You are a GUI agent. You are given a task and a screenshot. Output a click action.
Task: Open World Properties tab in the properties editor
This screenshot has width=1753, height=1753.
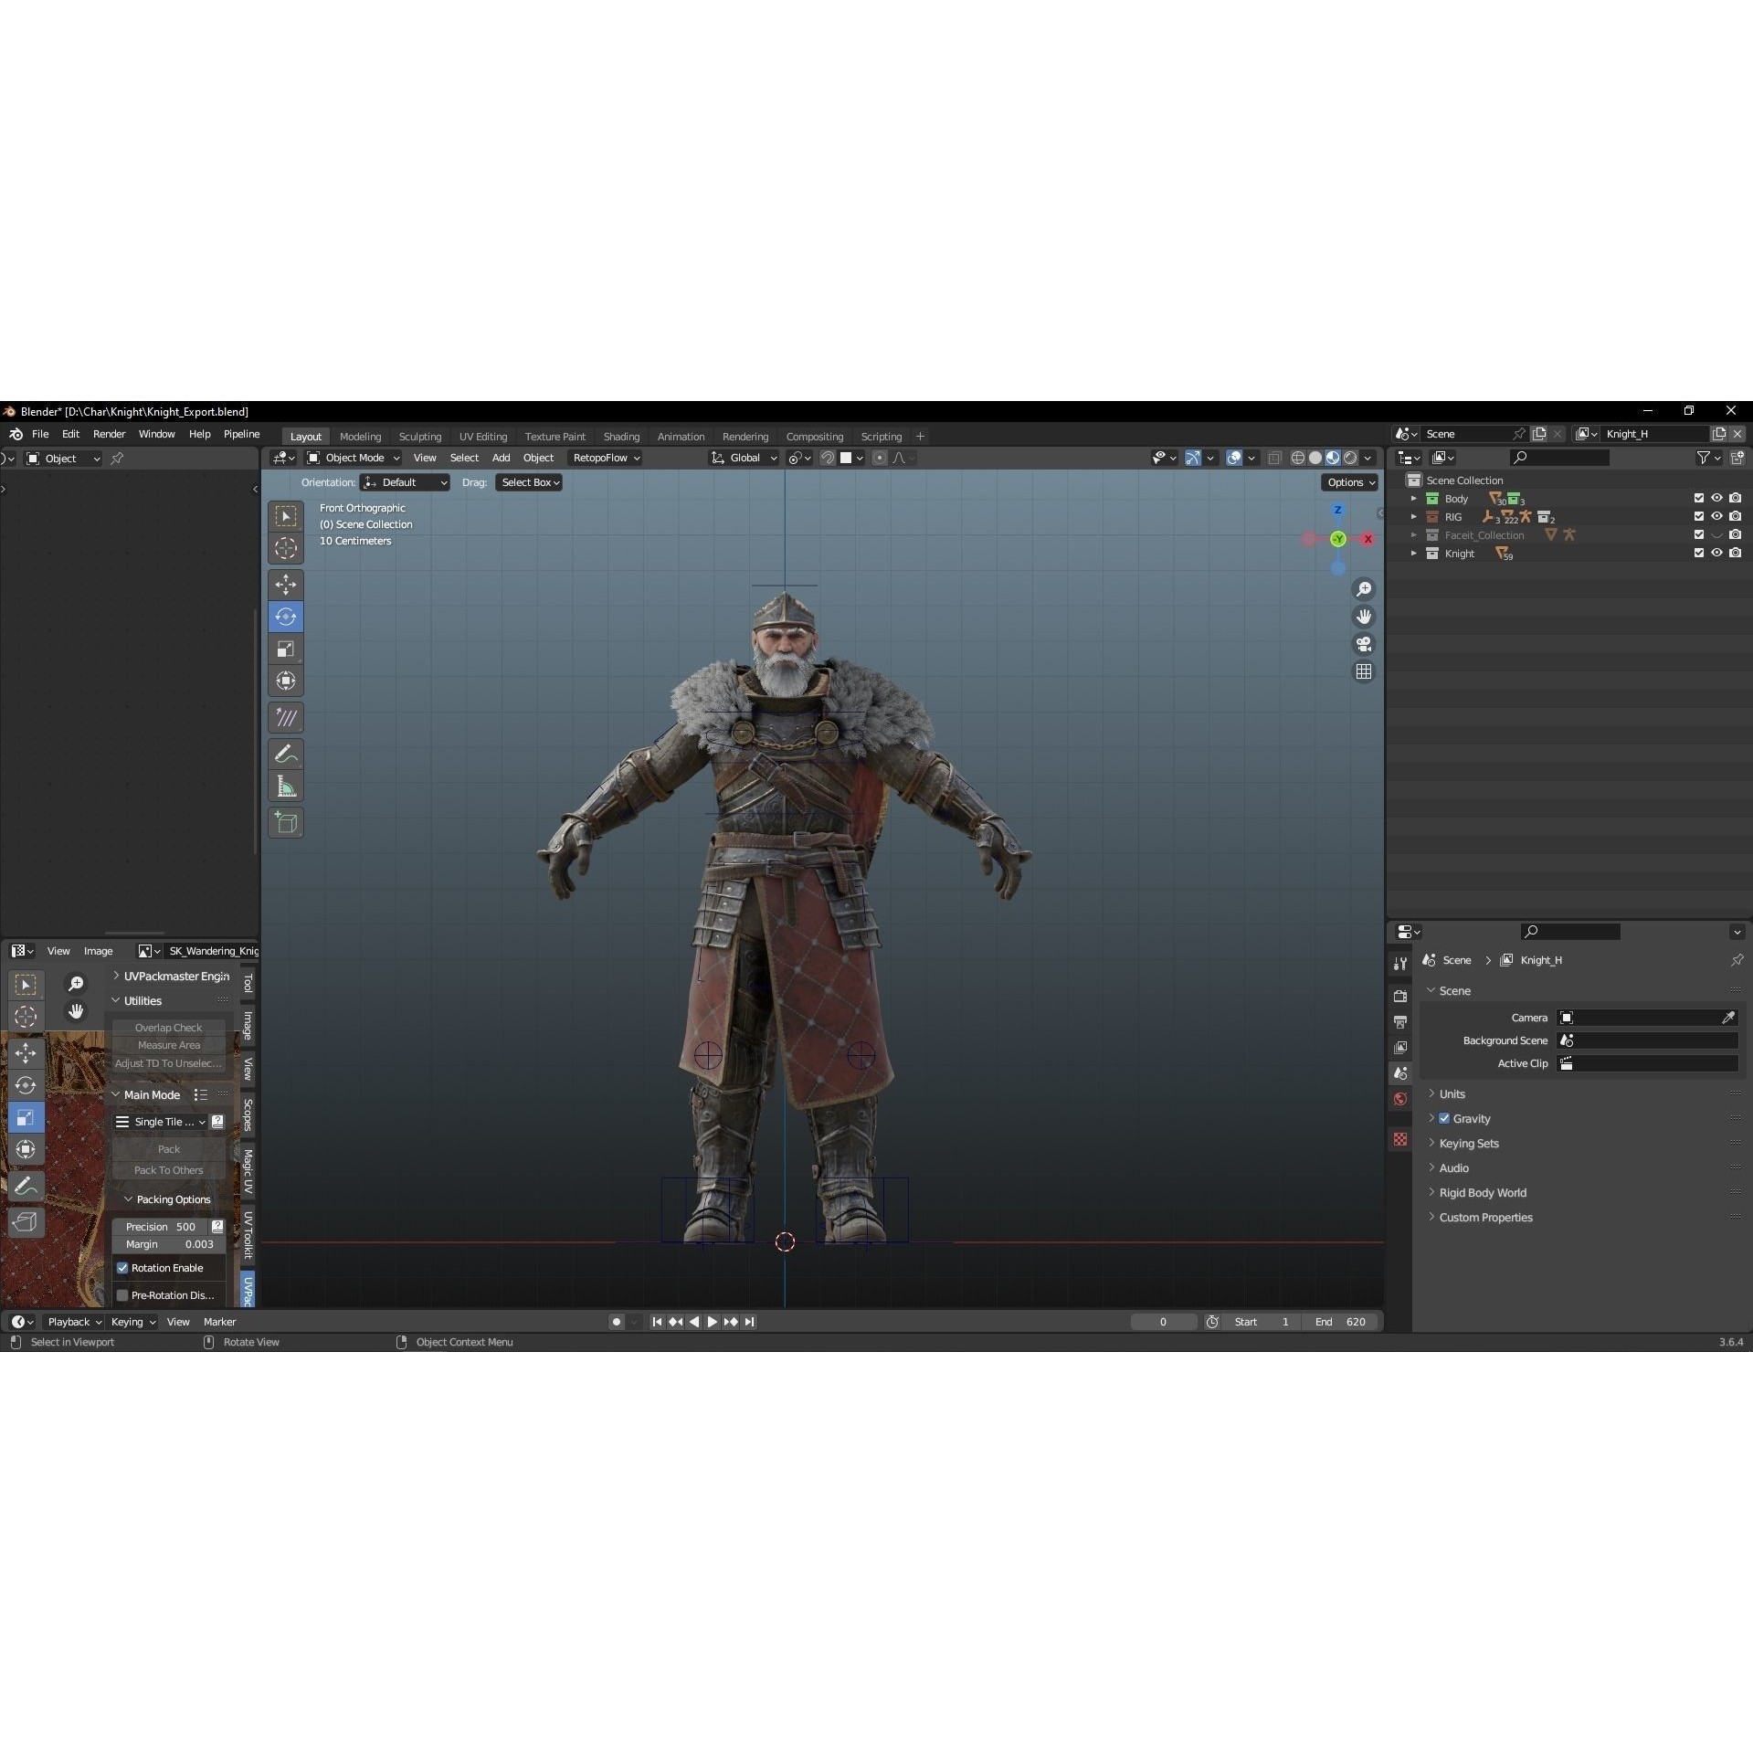click(x=1399, y=1099)
